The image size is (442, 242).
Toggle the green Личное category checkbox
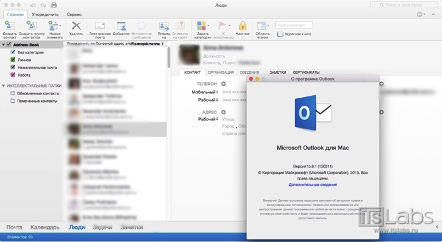tap(13, 60)
